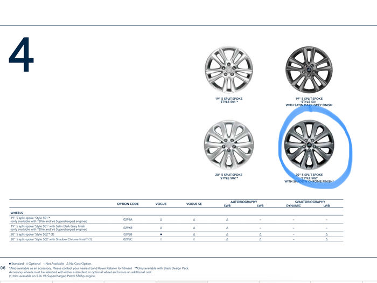Image resolution: width=377 pixels, height=283 pixels.
Task: Click the "SWB" sub-header
Action: (227, 206)
